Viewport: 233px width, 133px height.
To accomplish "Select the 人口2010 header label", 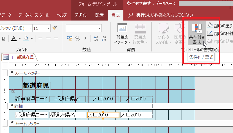I will click(x=103, y=99).
